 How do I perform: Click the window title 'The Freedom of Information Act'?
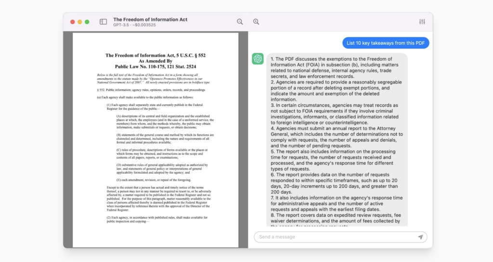point(150,19)
